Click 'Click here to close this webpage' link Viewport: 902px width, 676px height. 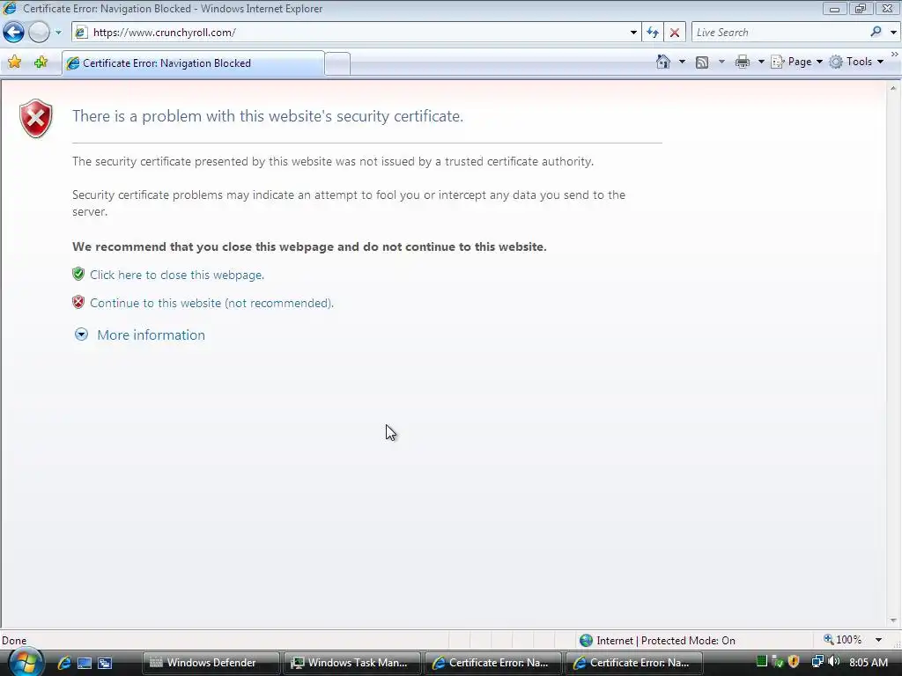pyautogui.click(x=177, y=275)
